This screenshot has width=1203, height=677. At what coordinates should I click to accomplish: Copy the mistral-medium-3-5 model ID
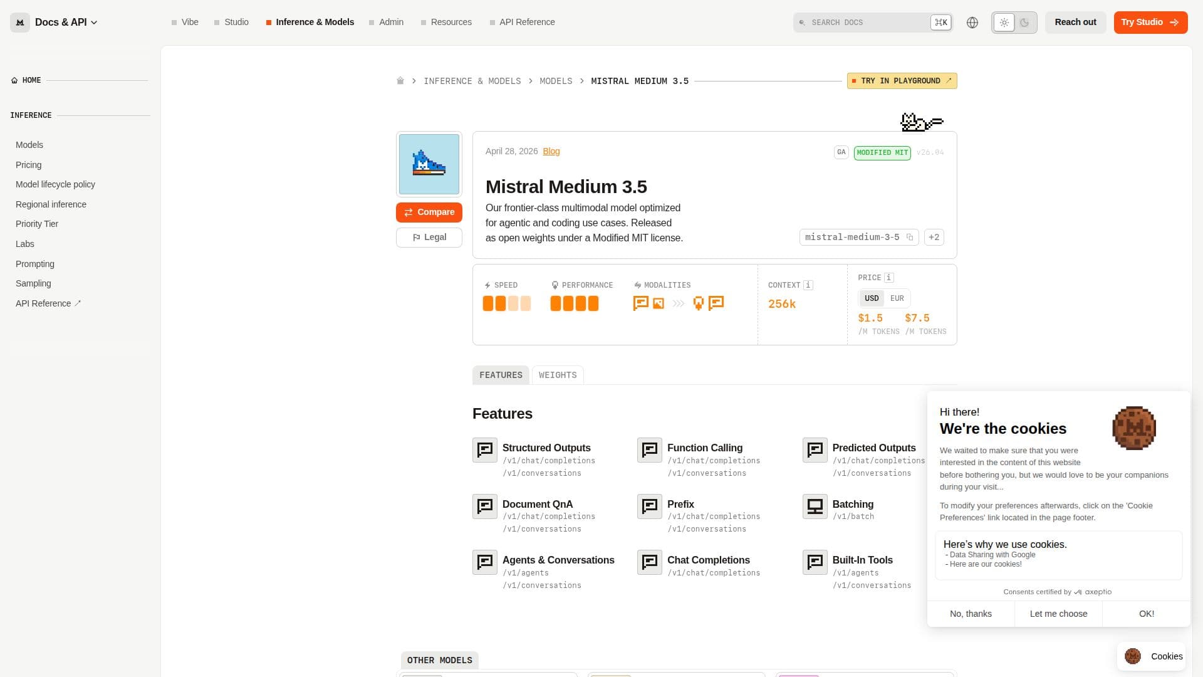[x=910, y=238]
